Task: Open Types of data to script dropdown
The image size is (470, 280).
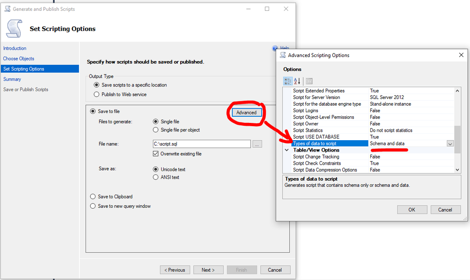Action: pyautogui.click(x=450, y=144)
